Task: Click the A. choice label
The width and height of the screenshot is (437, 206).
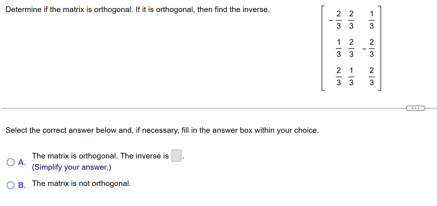Action: [21, 162]
